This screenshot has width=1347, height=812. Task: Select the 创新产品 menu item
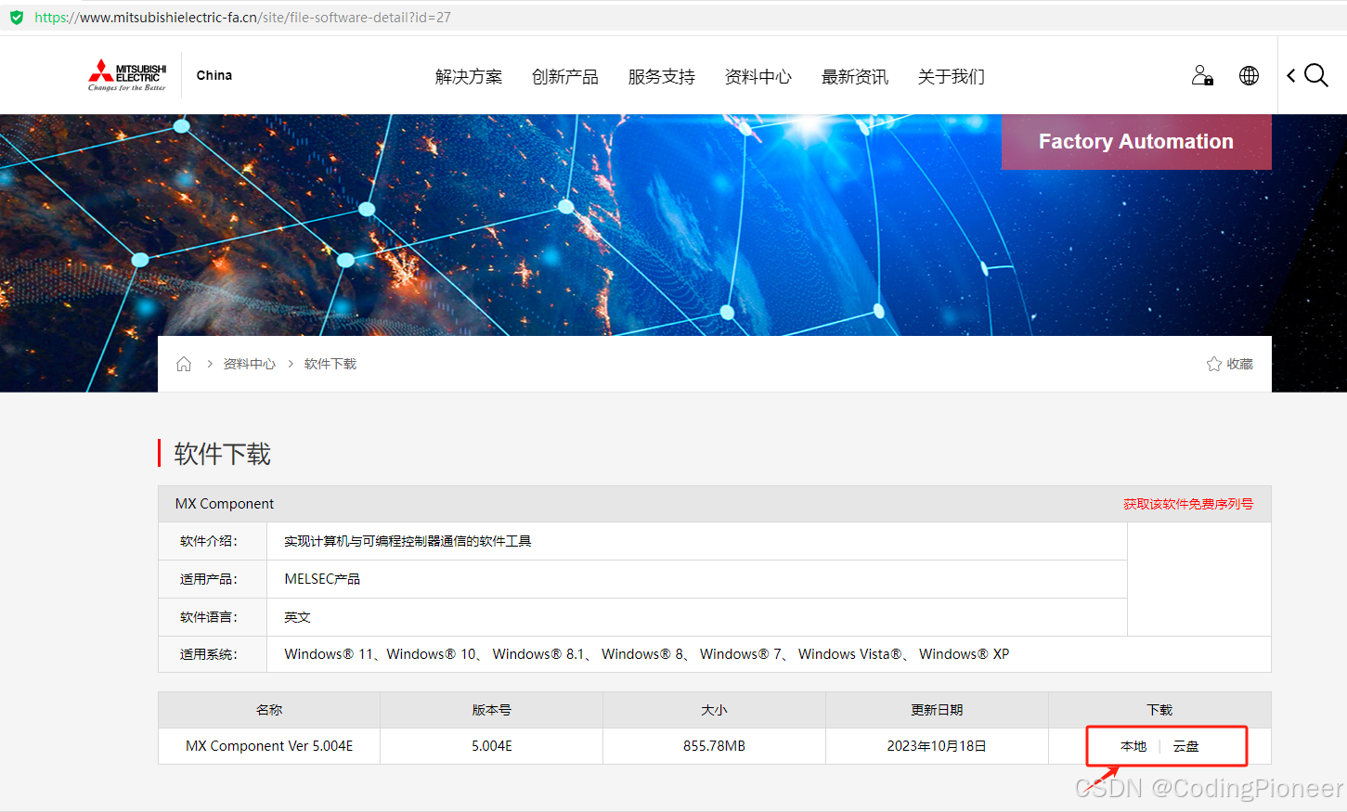pyautogui.click(x=565, y=77)
